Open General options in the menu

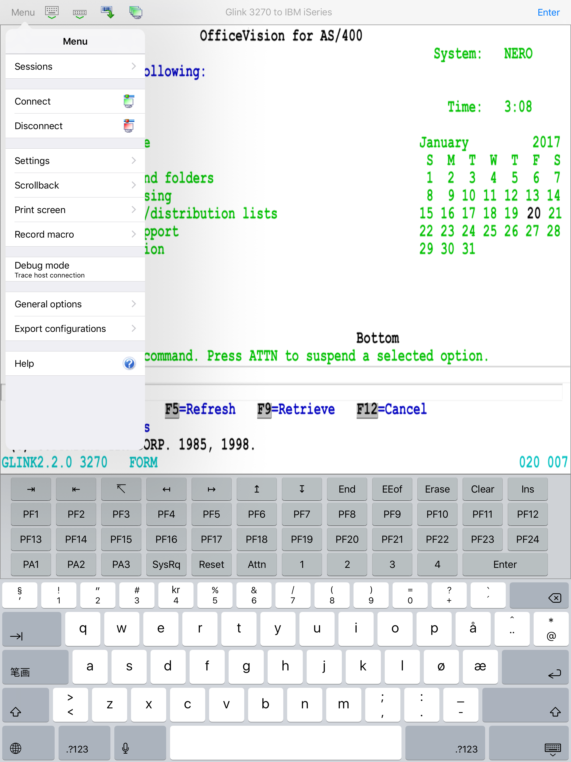pyautogui.click(x=75, y=304)
